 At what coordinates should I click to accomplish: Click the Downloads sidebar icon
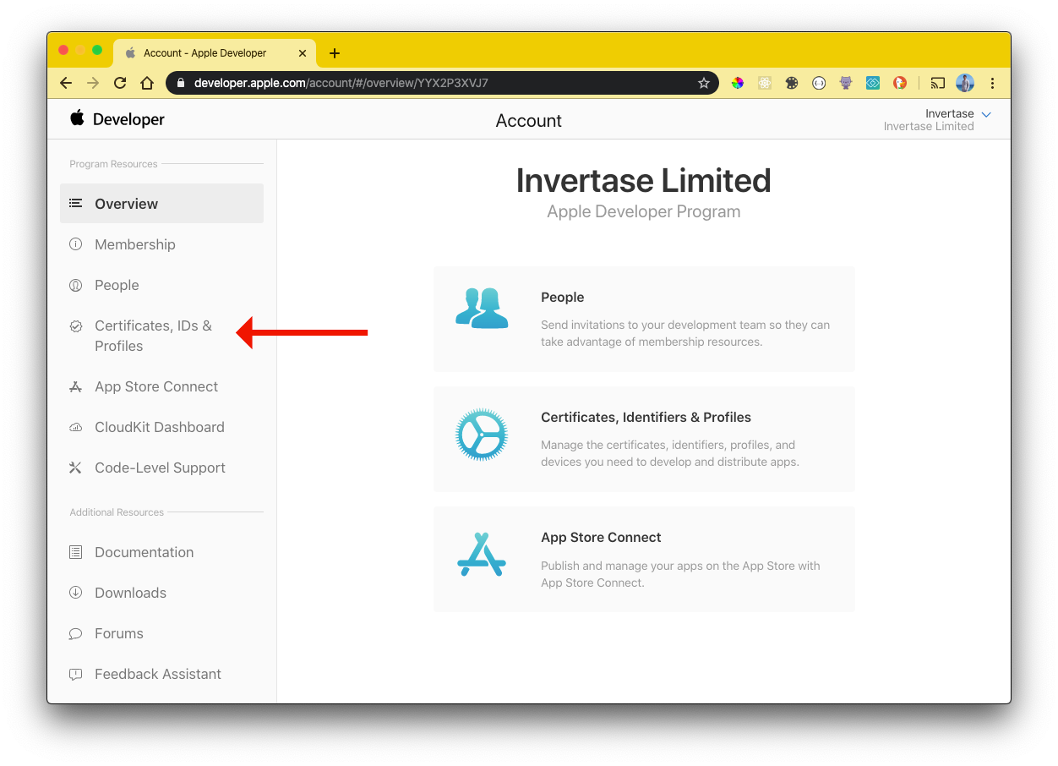tap(76, 593)
